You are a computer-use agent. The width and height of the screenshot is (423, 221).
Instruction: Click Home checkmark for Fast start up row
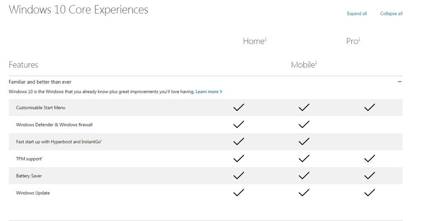tap(238, 141)
